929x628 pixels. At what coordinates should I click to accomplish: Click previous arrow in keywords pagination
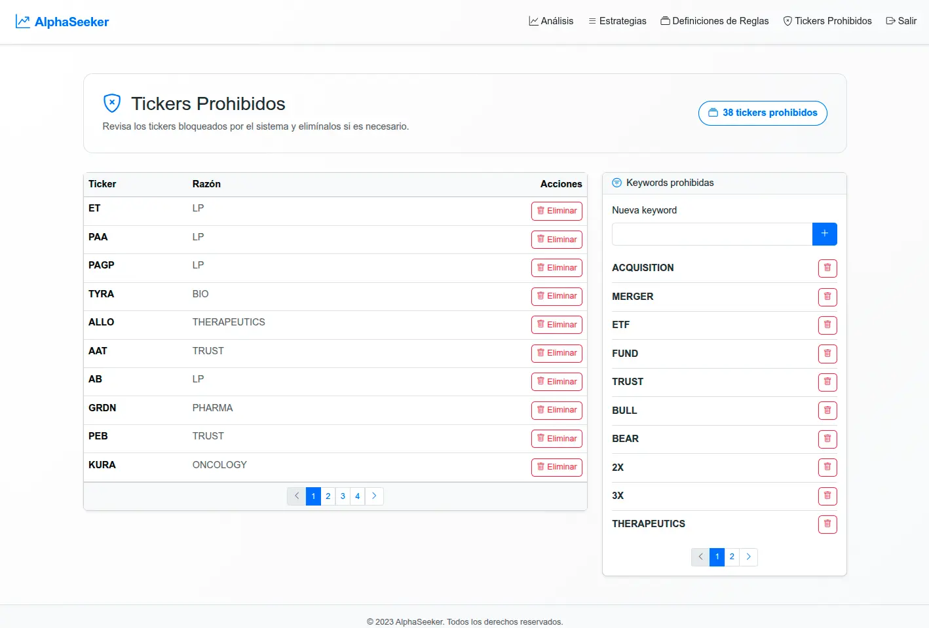[700, 557]
